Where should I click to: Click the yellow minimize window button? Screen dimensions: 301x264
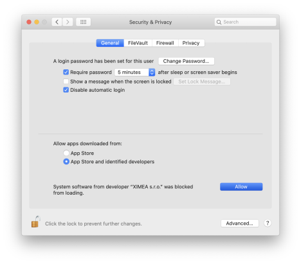coord(37,22)
